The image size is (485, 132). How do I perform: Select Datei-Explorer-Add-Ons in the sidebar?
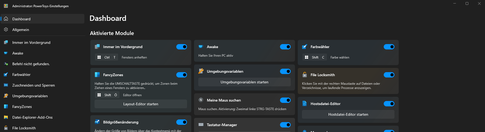pyautogui.click(x=32, y=117)
